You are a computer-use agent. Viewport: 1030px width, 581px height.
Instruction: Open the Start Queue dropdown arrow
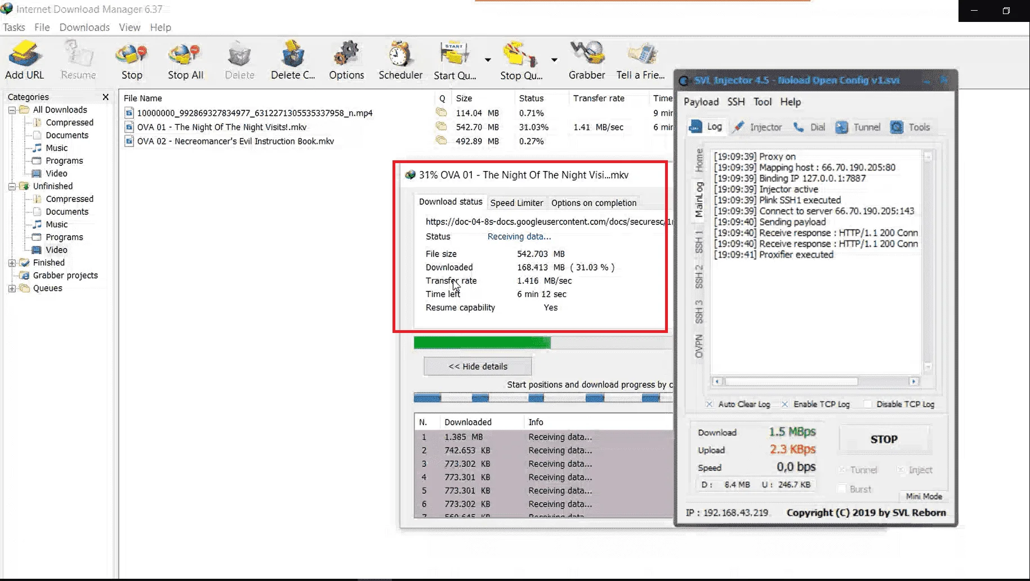point(488,60)
